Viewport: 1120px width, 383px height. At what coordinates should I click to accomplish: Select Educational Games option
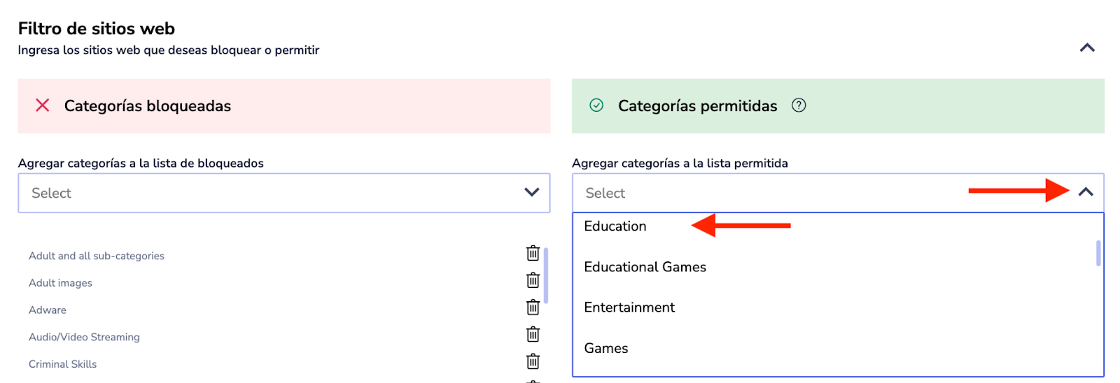tap(645, 267)
